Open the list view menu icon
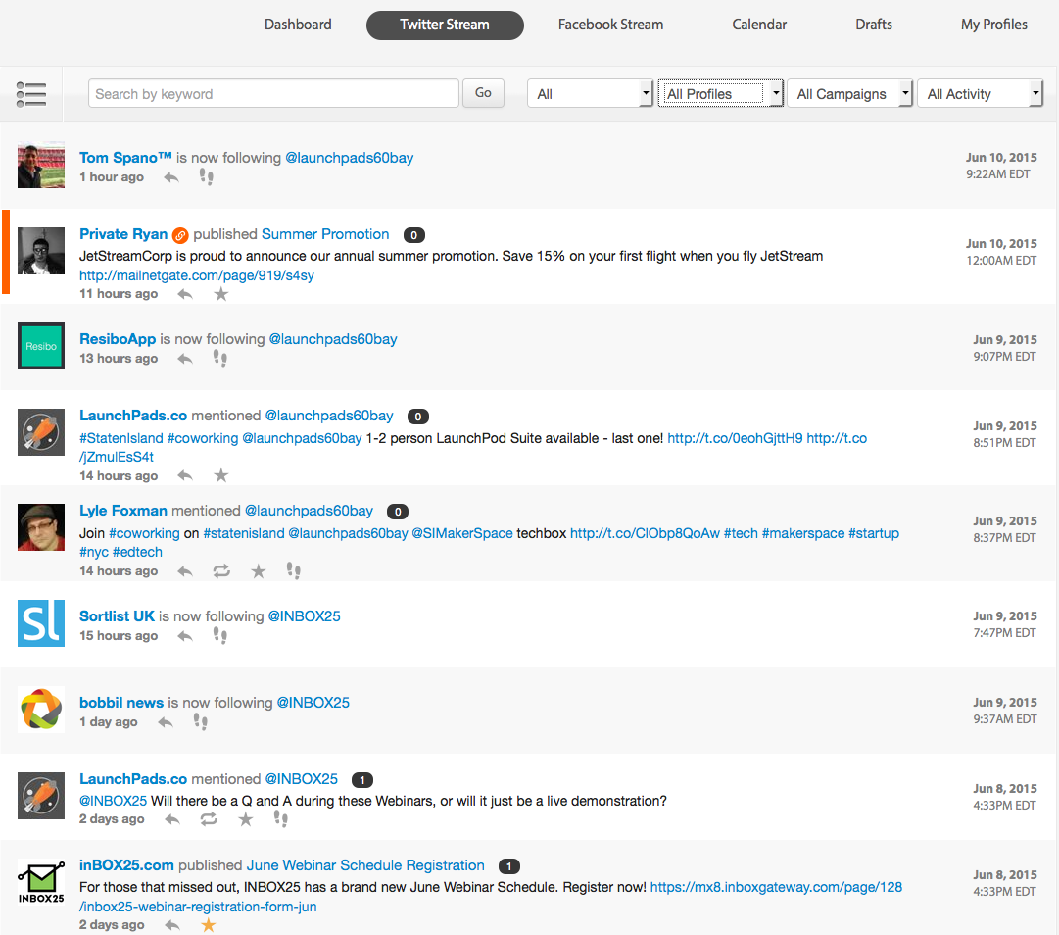The image size is (1059, 935). [x=31, y=94]
